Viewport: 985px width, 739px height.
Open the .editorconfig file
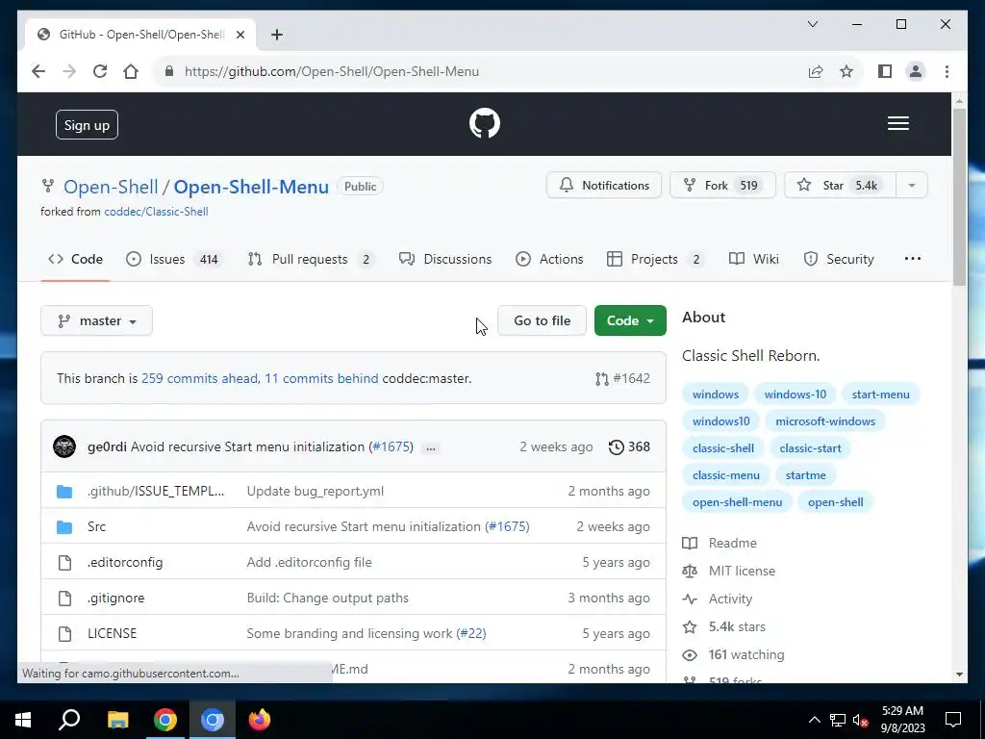click(x=125, y=562)
